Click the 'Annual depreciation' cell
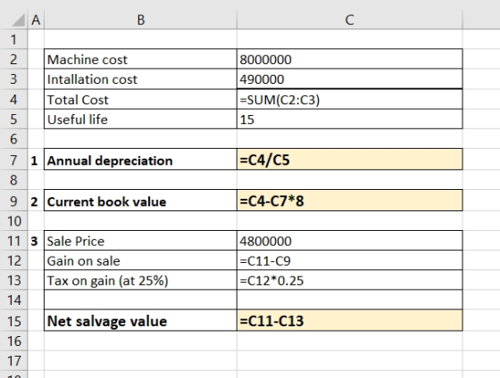This screenshot has height=378, width=500. pos(141,160)
